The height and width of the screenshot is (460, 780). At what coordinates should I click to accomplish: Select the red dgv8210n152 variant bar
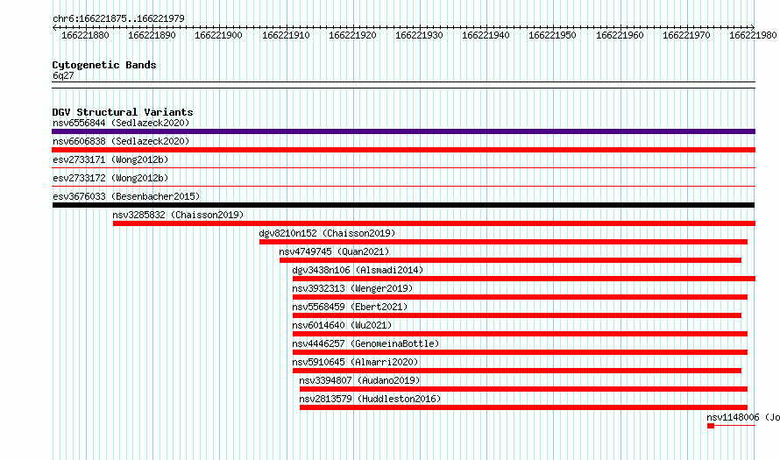[x=503, y=242]
